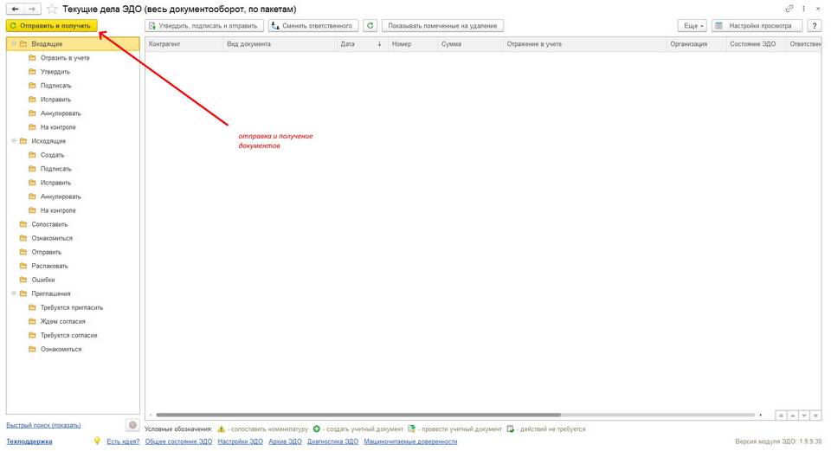831x451 pixels.
Task: Click the Организация column header
Action: coord(696,44)
